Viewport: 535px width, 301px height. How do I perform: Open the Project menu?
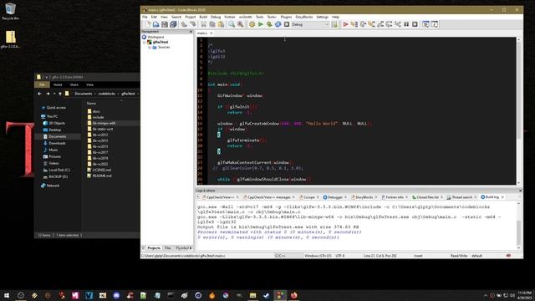click(191, 17)
